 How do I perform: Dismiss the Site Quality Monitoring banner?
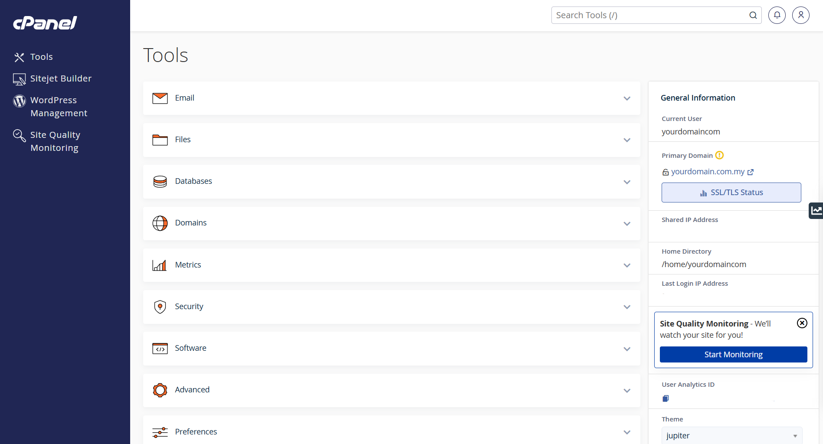tap(802, 323)
